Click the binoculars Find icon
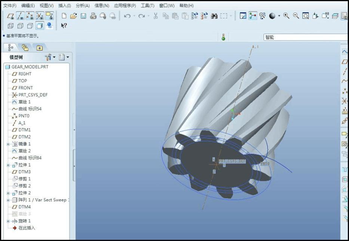Screen dimensions: 349x241 (x=214, y=16)
